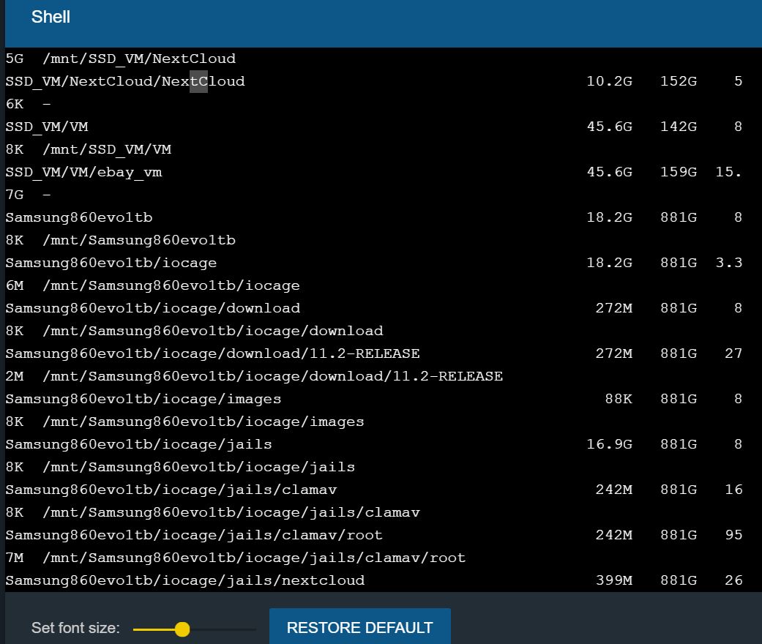The image size is (762, 644).
Task: Adjust the font size slider handle
Action: click(182, 629)
